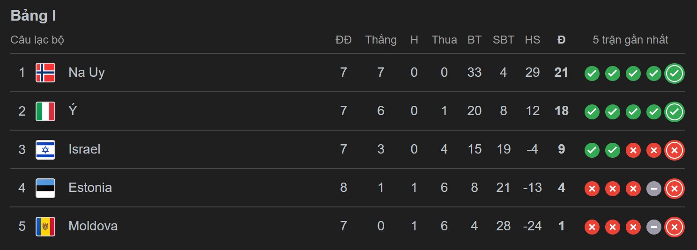This screenshot has width=697, height=250.
Task: Click Moldova's gray draw result icon
Action: click(653, 227)
